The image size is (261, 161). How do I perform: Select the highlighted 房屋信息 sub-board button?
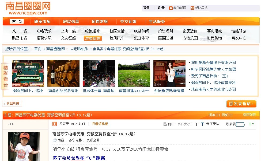[x=93, y=38]
